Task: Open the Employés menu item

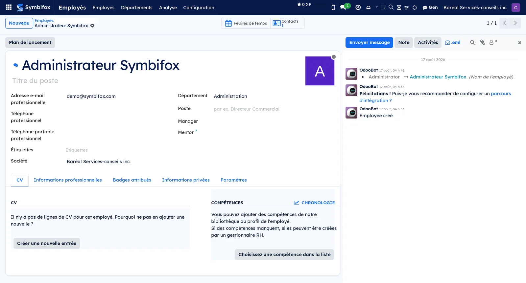Action: pyautogui.click(x=104, y=8)
